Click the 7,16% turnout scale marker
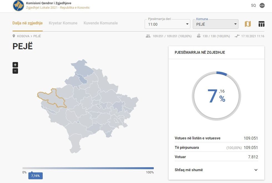 pos(36,176)
